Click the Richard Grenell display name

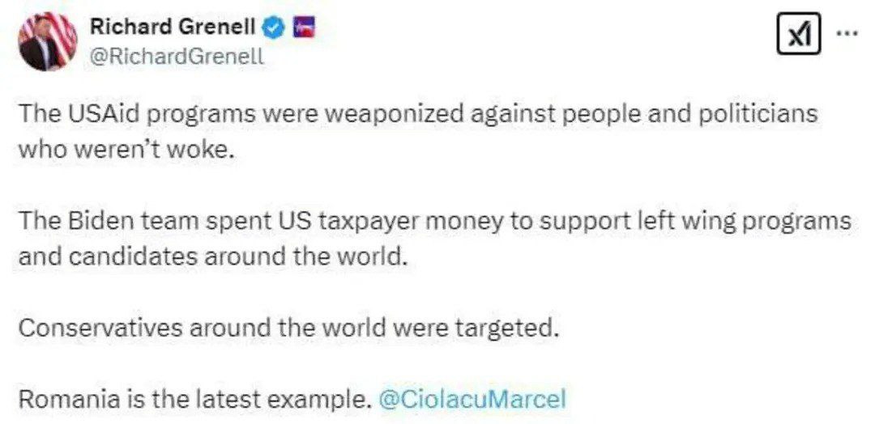[x=173, y=28]
